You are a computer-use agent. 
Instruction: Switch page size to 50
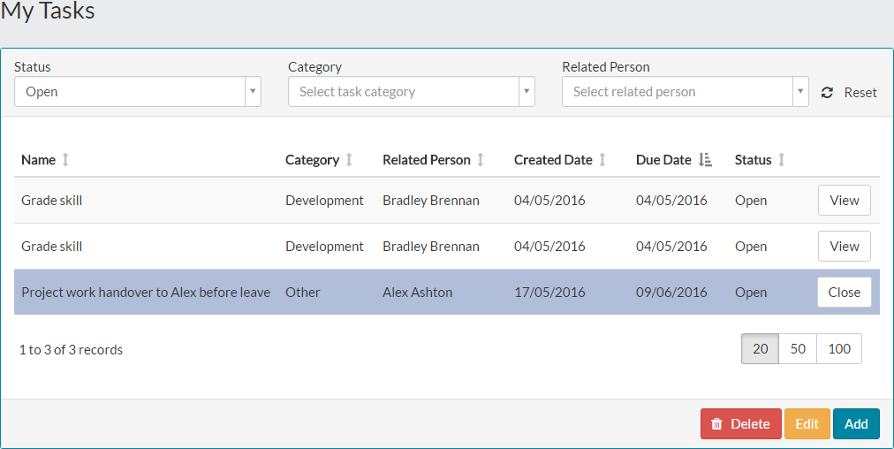tap(798, 349)
